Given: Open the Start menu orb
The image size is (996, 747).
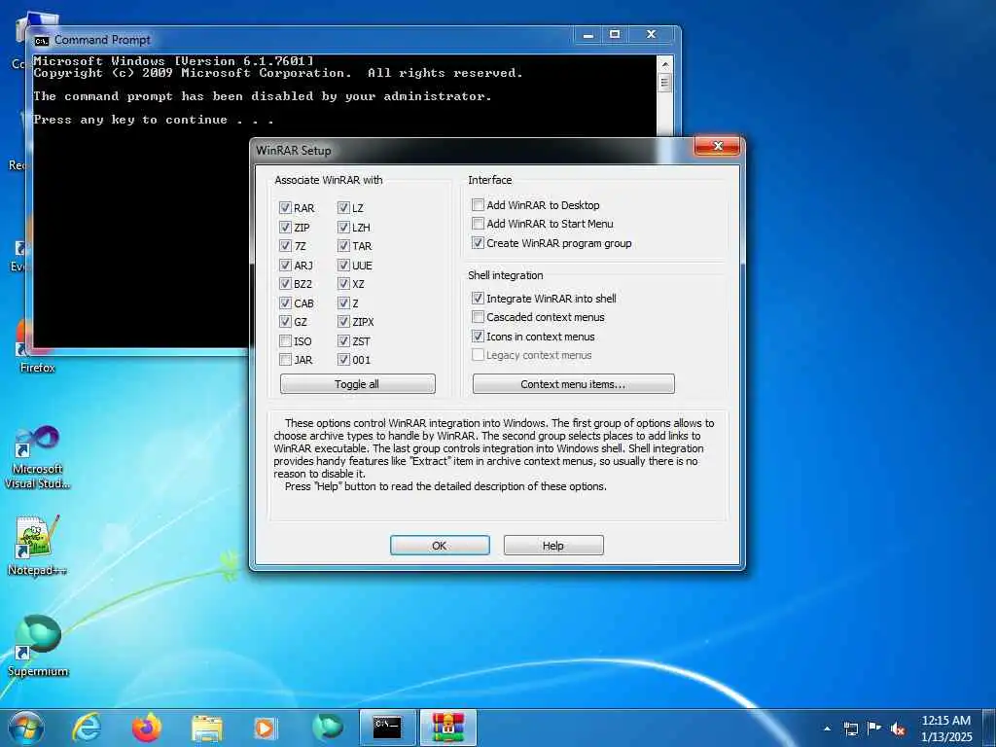Looking at the screenshot, I should [x=26, y=728].
